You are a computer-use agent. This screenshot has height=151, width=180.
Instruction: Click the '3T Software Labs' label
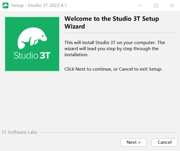(19, 132)
